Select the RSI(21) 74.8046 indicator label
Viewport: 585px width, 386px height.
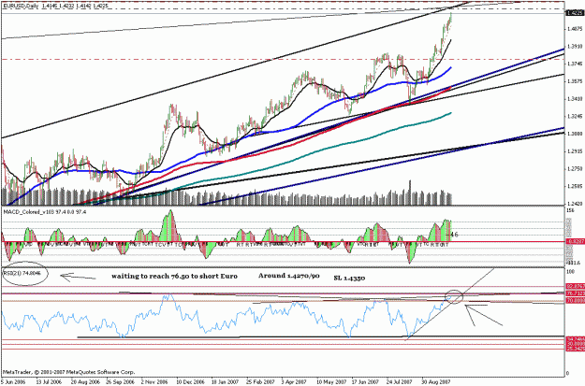point(22,273)
